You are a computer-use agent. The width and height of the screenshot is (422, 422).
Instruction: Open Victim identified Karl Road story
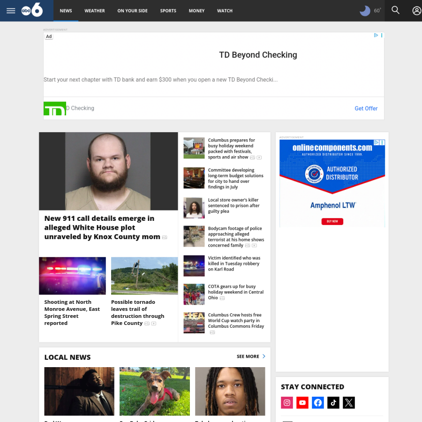tap(234, 264)
